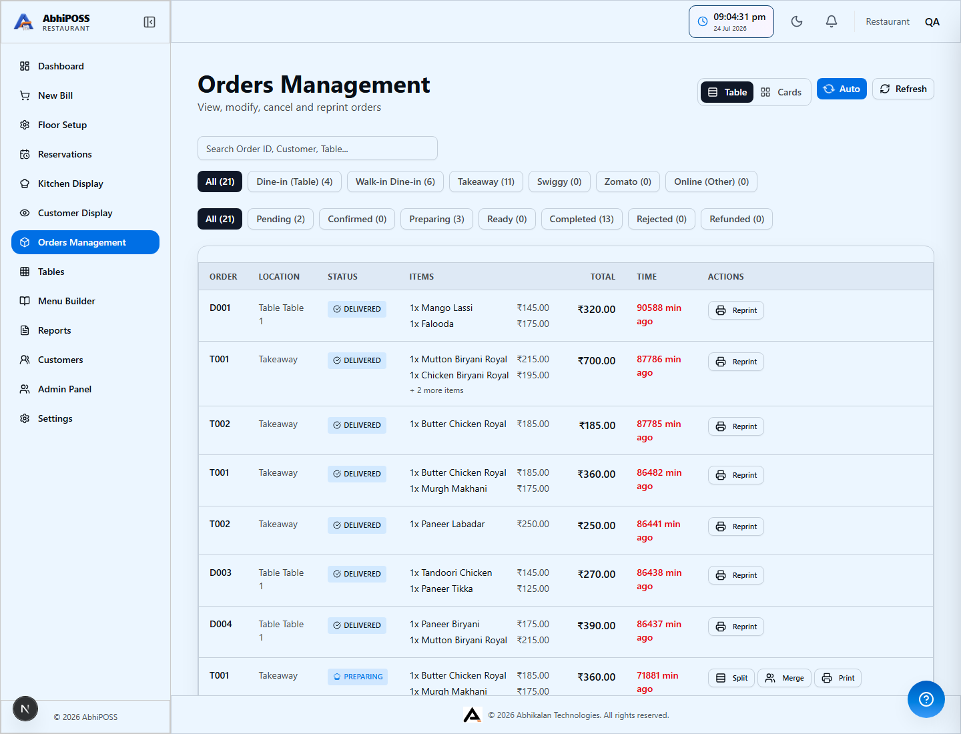The height and width of the screenshot is (734, 961).
Task: Click the Refresh button
Action: coord(903,89)
